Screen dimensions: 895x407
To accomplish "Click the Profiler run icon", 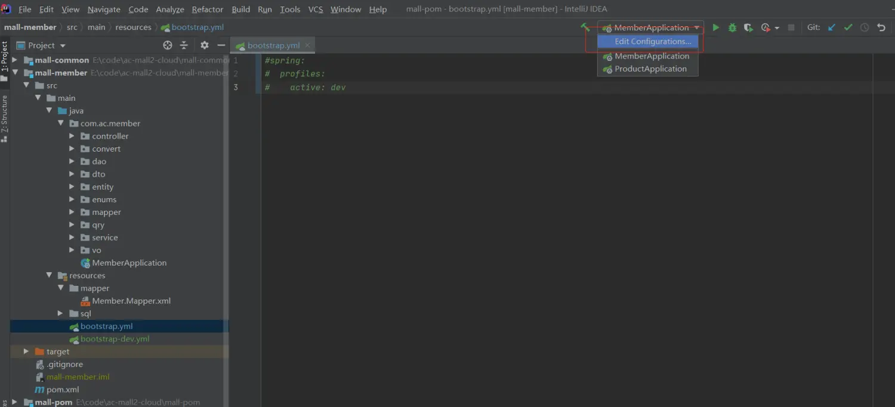I will click(766, 27).
